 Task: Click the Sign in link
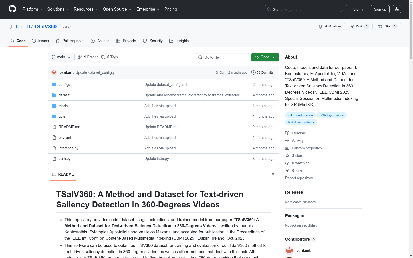pos(359,9)
